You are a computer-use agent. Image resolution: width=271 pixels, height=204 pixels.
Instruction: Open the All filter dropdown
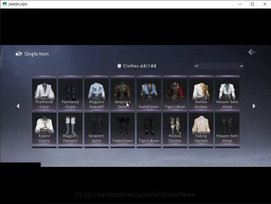click(219, 66)
